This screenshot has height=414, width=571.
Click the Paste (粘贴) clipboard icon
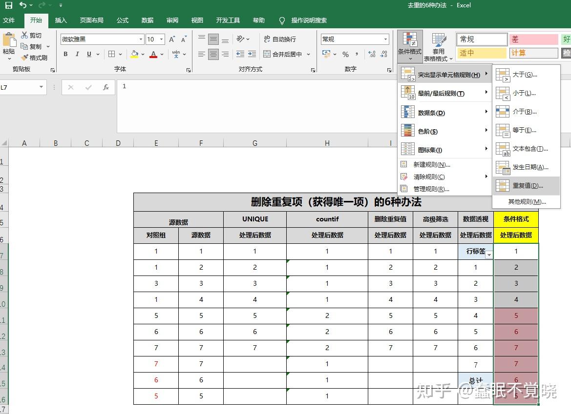tap(9, 40)
